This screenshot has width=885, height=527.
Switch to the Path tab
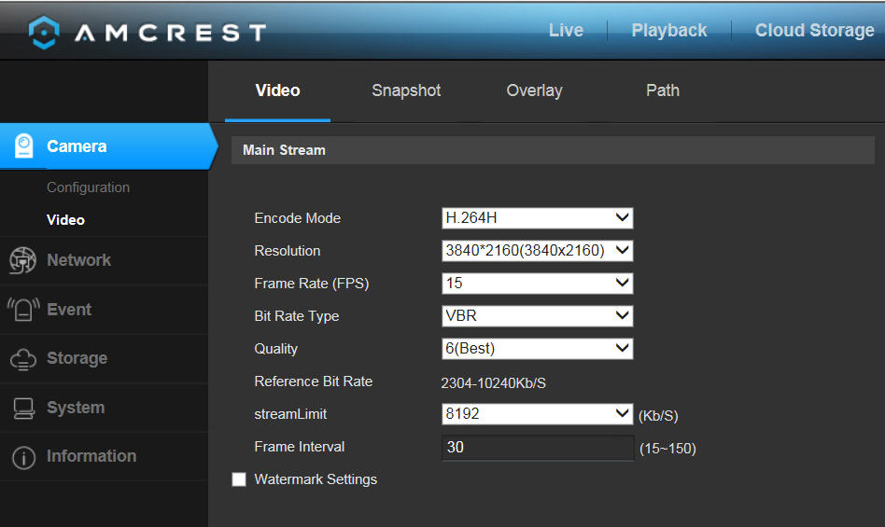[663, 90]
